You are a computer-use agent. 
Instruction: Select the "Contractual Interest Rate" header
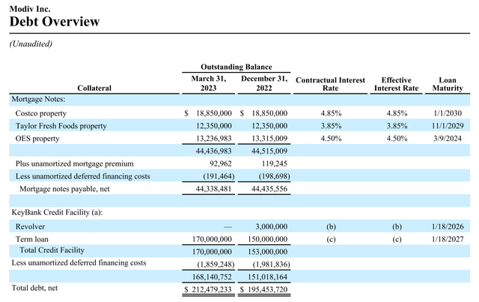(x=330, y=84)
